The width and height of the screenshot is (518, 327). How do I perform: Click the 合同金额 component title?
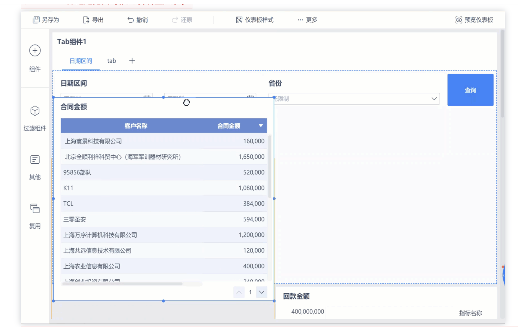74,107
